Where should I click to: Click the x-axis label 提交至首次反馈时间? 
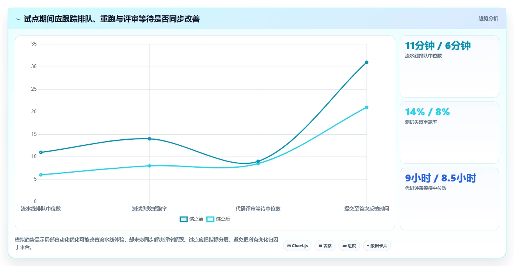[x=366, y=209]
